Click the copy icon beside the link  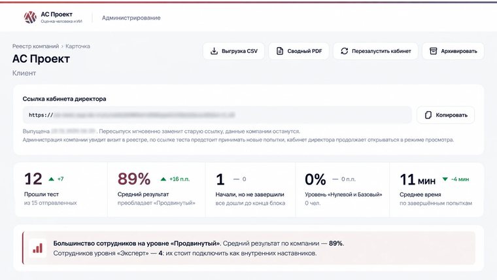[x=428, y=114]
